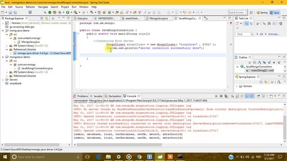Click the Find field in Task List
287x161 pixels.
(x=244, y=34)
